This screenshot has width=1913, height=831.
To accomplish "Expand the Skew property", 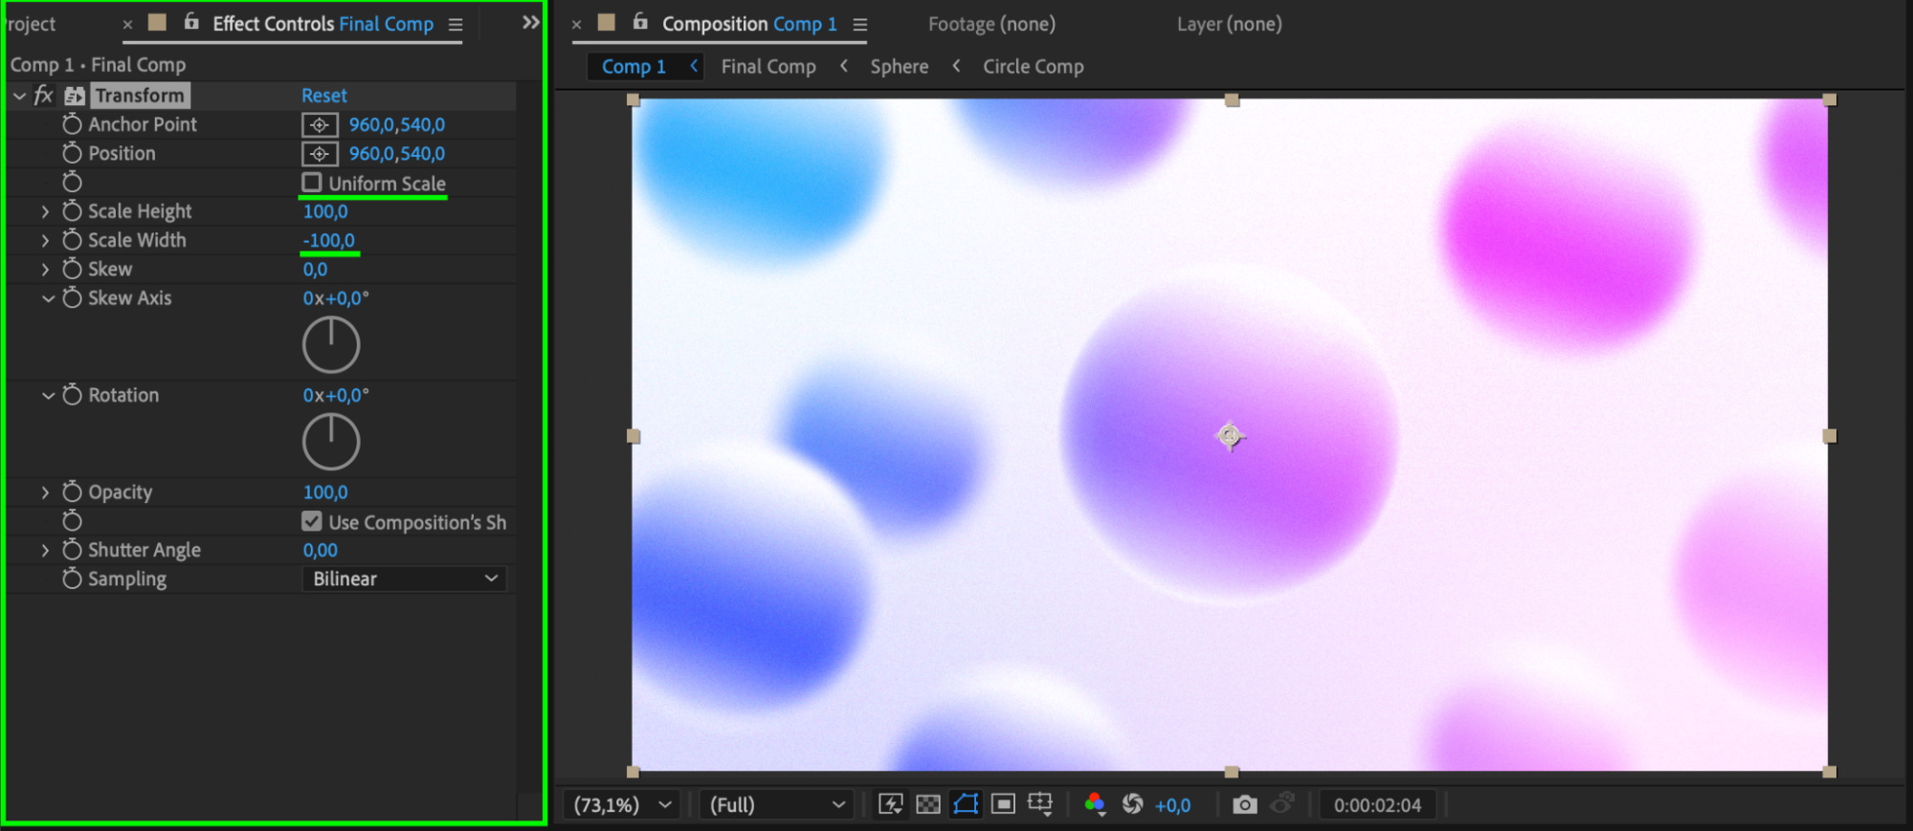I will [x=45, y=269].
